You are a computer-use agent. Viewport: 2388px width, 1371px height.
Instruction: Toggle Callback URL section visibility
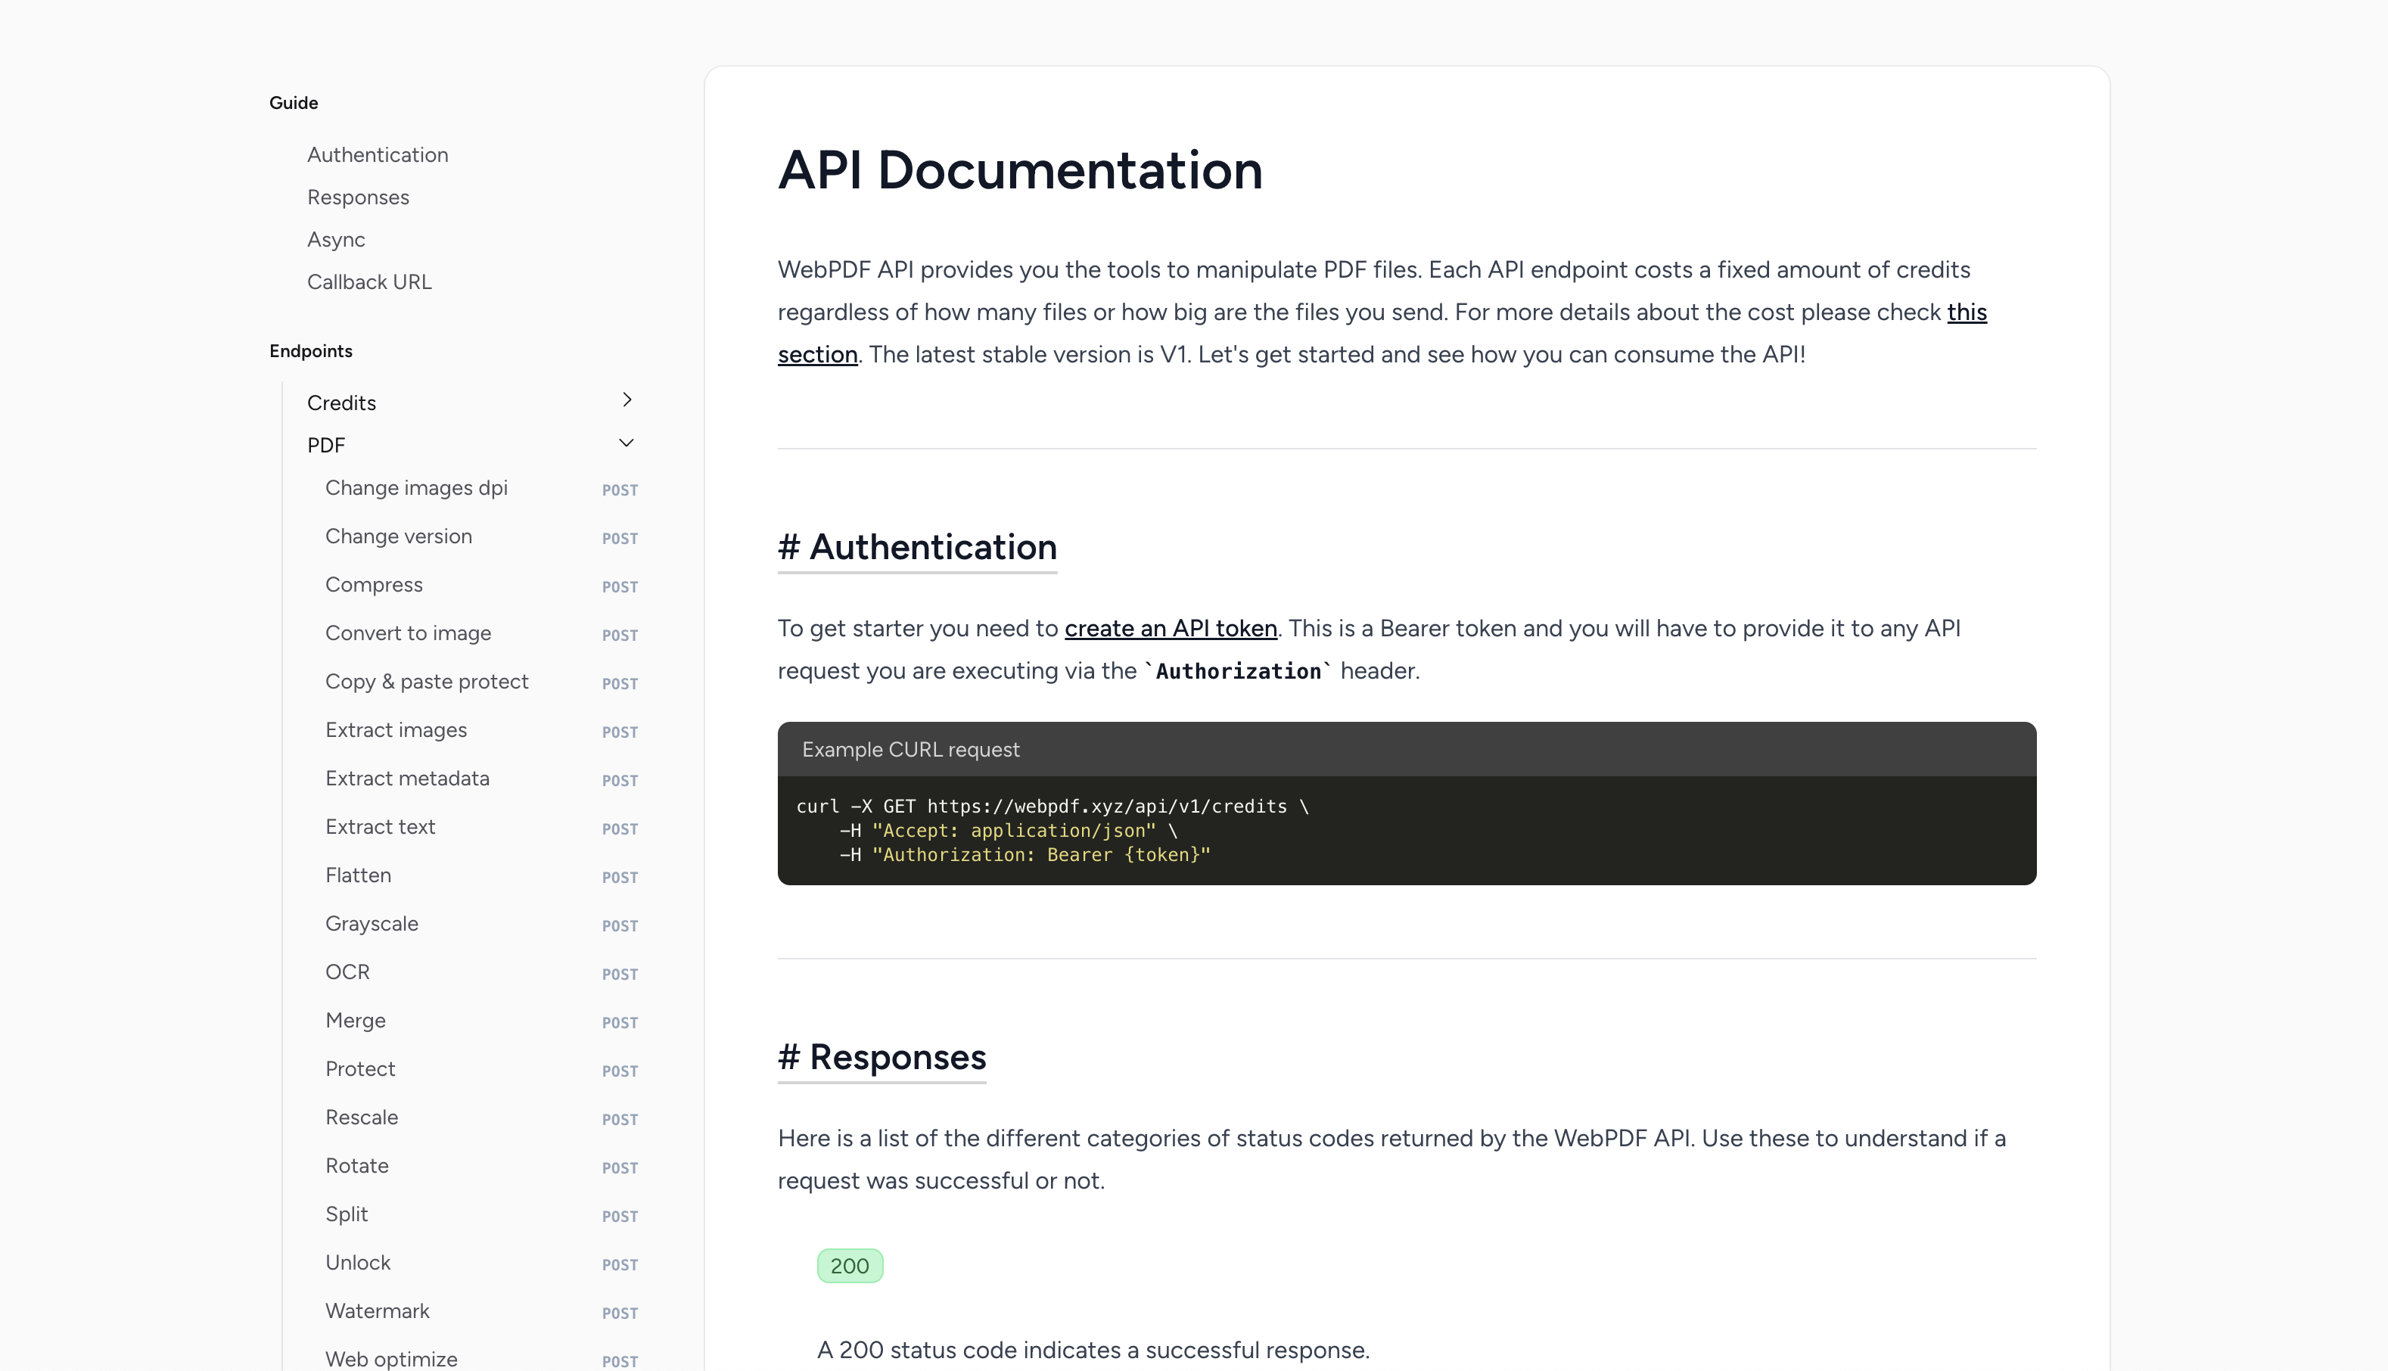pyautogui.click(x=368, y=282)
